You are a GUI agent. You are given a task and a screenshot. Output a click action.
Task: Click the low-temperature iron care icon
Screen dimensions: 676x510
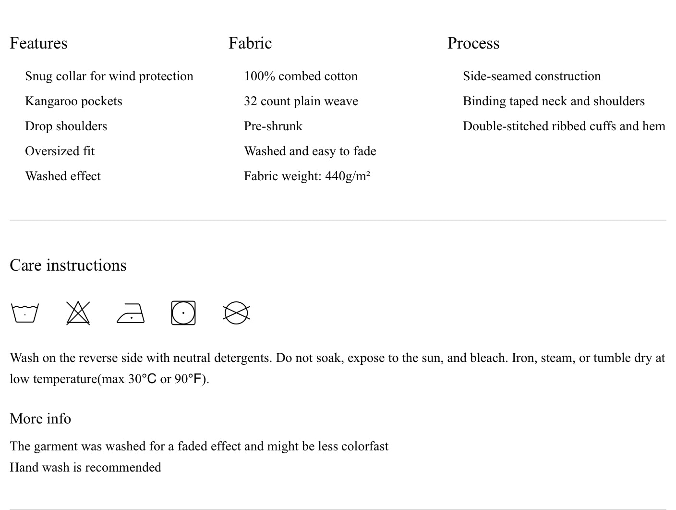click(131, 313)
